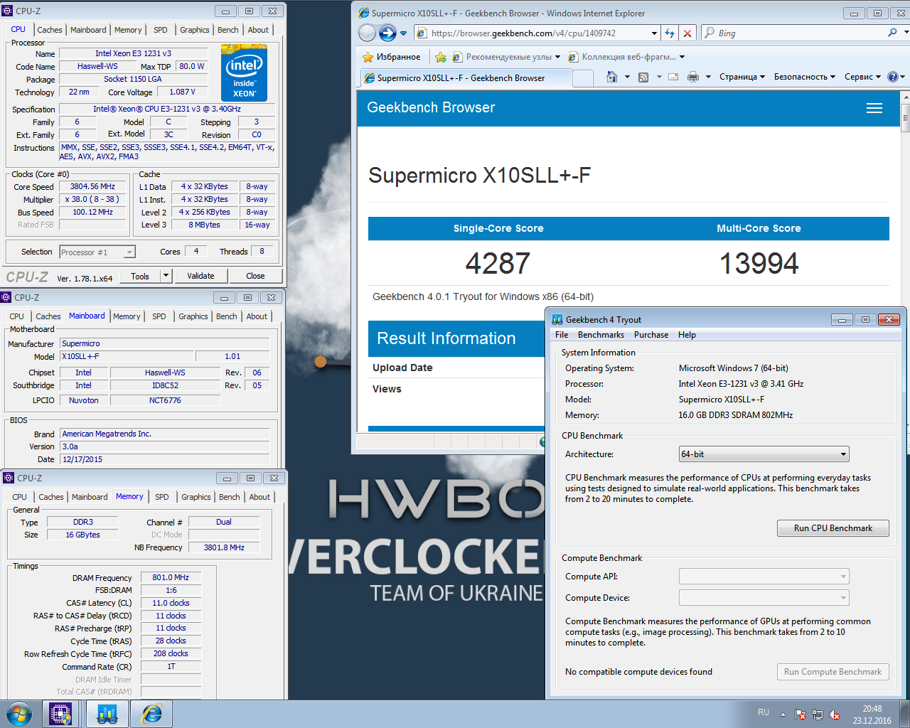910x728 pixels.
Task: Open the Architecture 64-bit dropdown in Geekbench
Action: click(x=764, y=454)
